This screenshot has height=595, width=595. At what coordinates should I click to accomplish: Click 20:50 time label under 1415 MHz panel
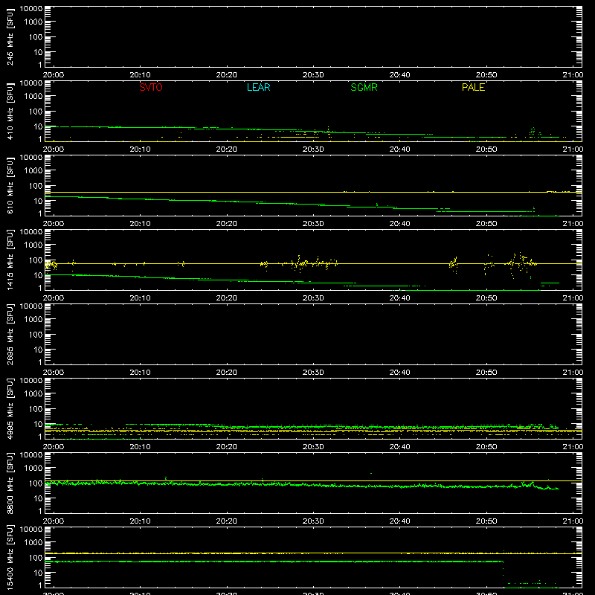pyautogui.click(x=486, y=298)
